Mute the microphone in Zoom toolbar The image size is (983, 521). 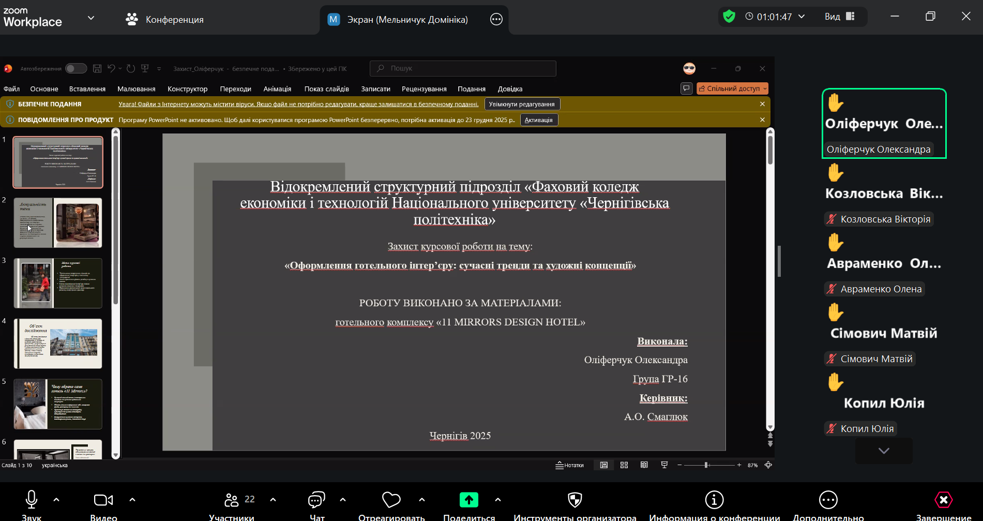click(32, 500)
